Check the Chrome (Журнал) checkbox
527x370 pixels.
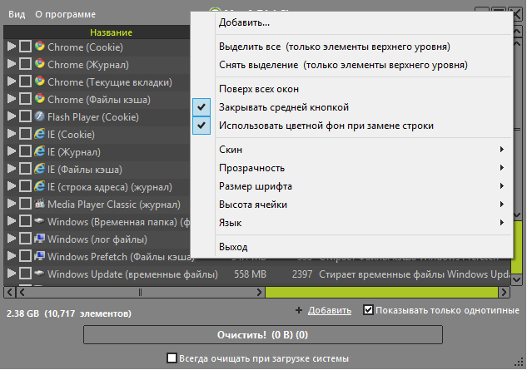25,64
